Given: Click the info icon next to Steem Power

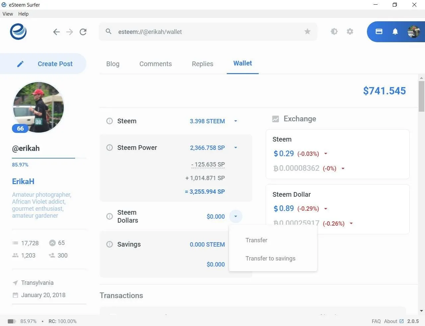Looking at the screenshot, I should 110,148.
